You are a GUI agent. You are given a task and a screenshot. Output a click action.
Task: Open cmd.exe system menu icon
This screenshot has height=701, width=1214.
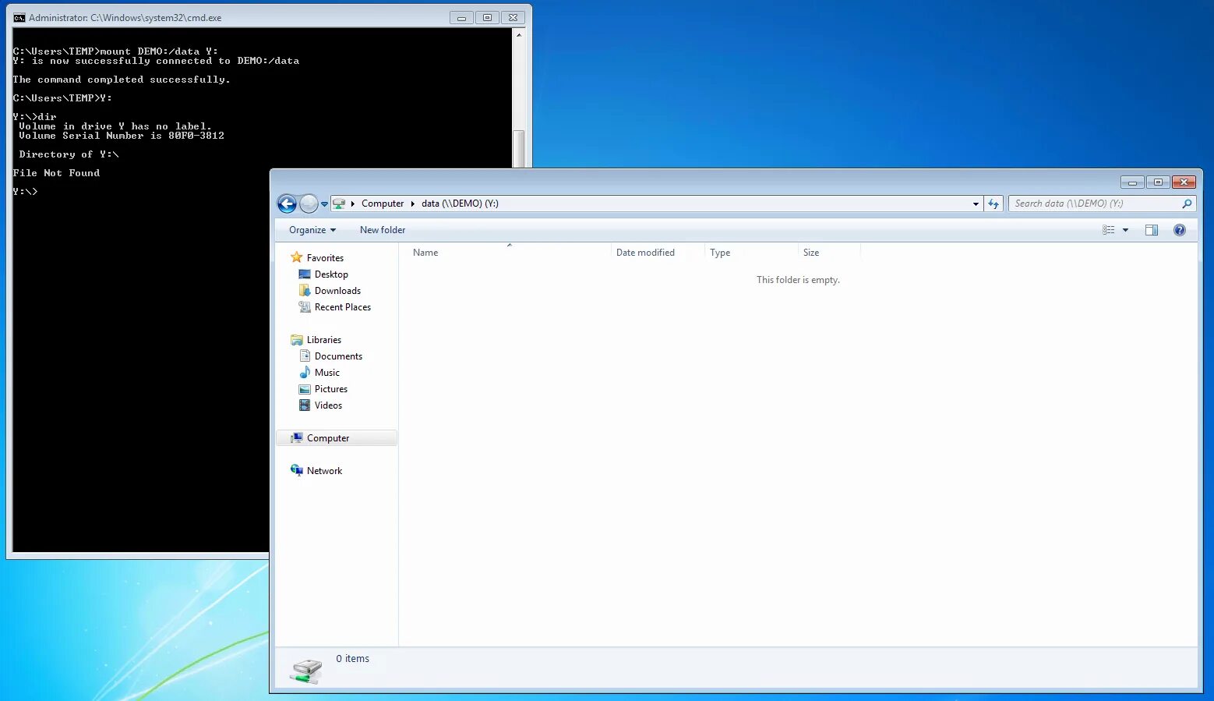(19, 18)
